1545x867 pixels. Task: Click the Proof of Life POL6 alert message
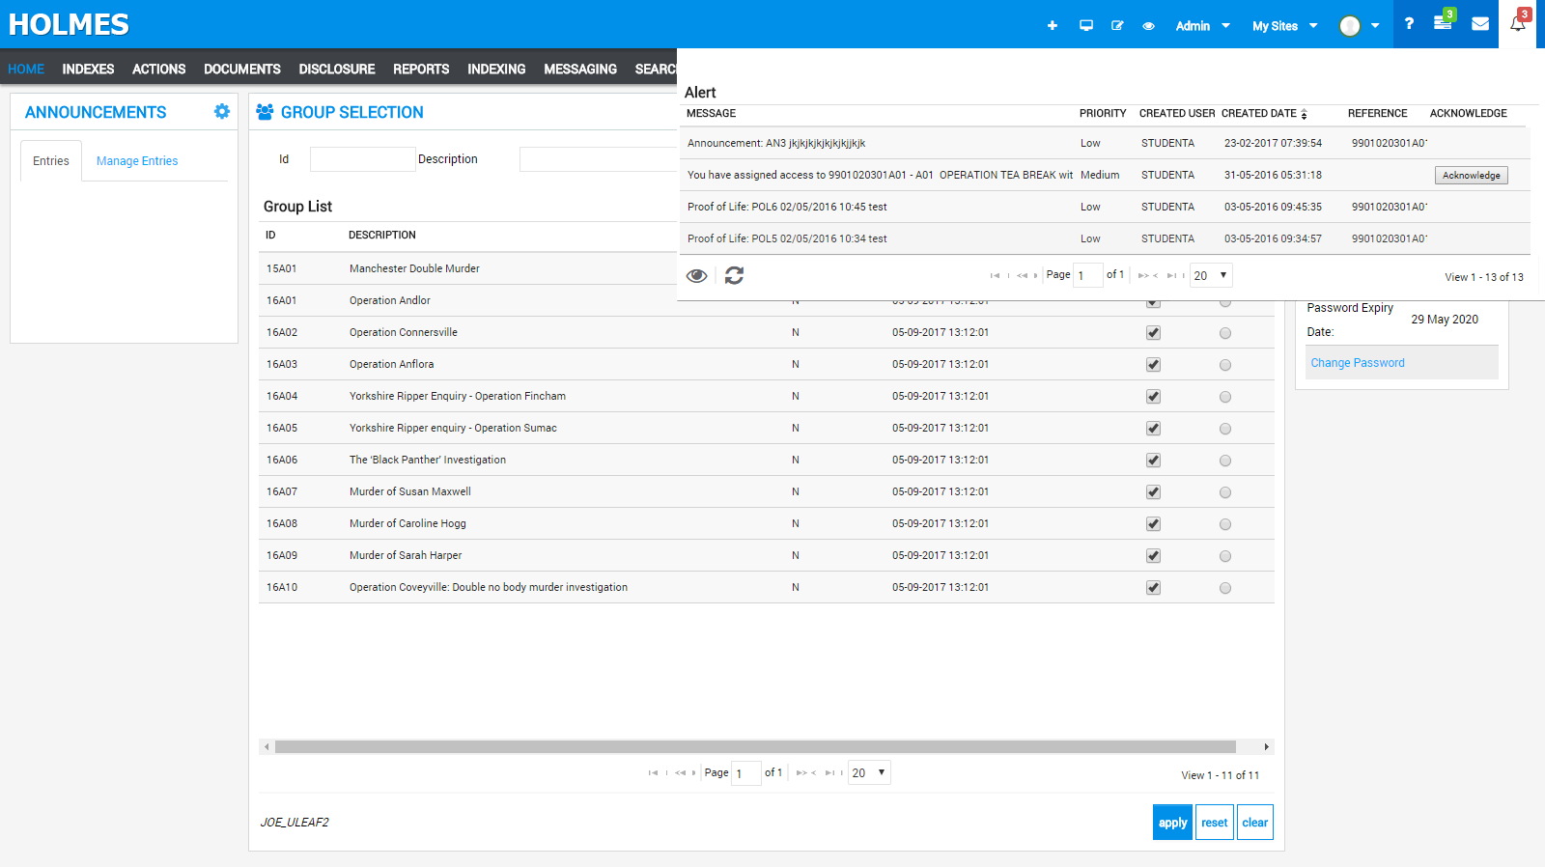[787, 207]
